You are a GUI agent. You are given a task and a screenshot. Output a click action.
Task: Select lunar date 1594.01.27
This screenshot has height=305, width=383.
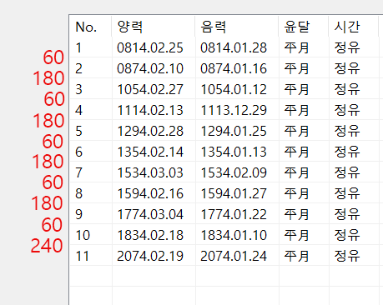[x=234, y=193]
